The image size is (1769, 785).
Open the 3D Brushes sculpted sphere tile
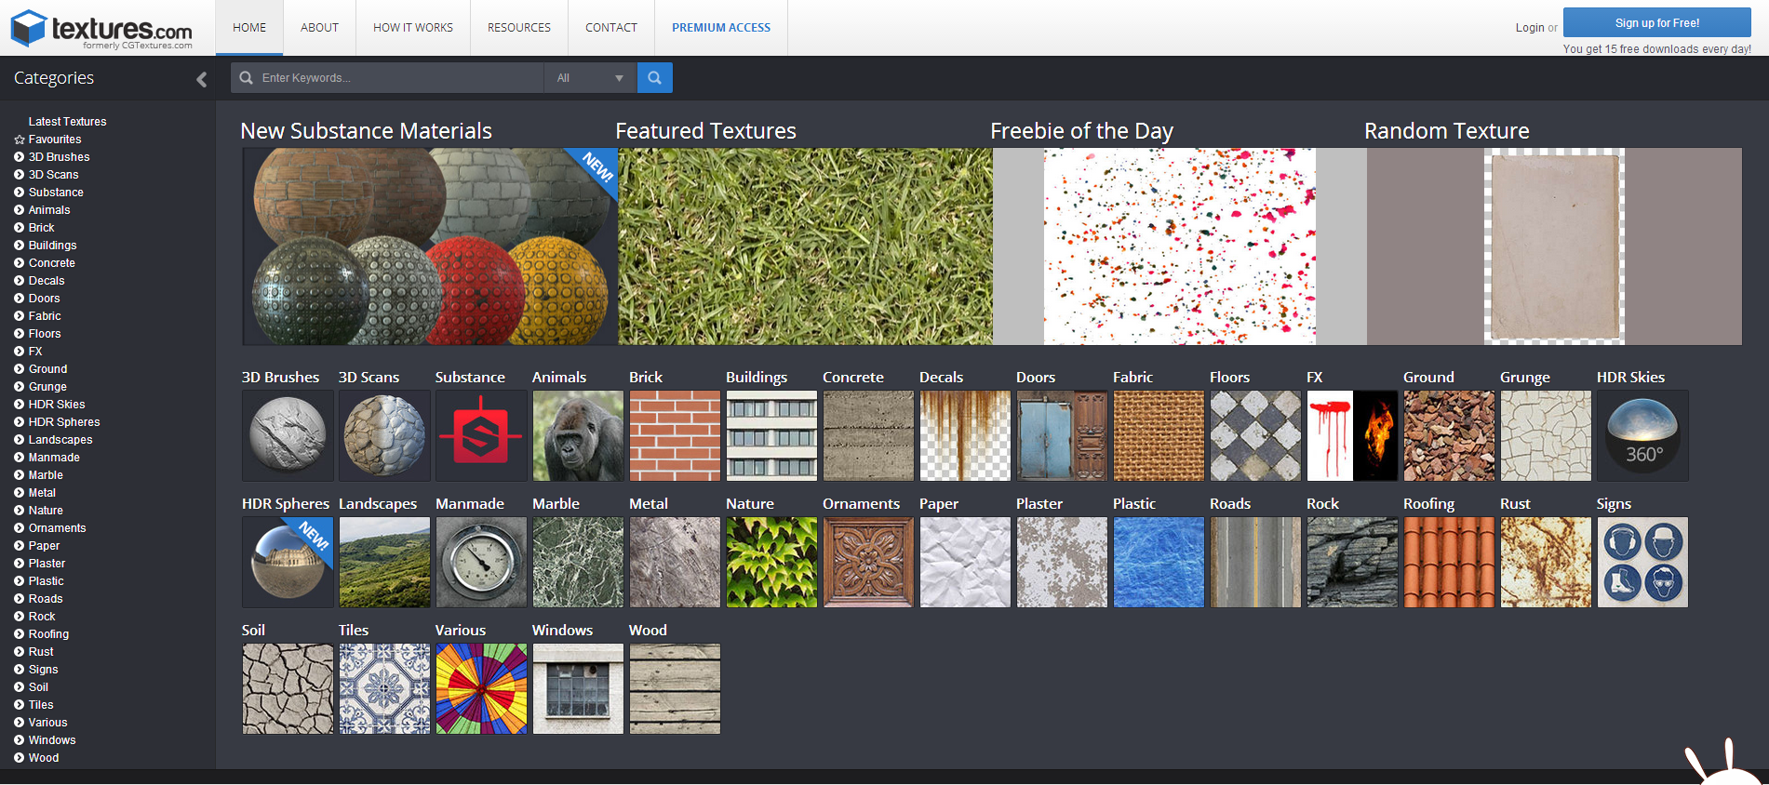click(x=288, y=435)
